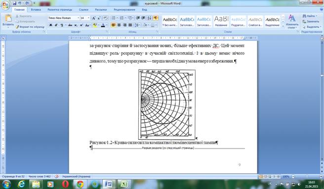Click the Format Painter (Формат по образцу)
This screenshot has width=324, height=189.
30,27
